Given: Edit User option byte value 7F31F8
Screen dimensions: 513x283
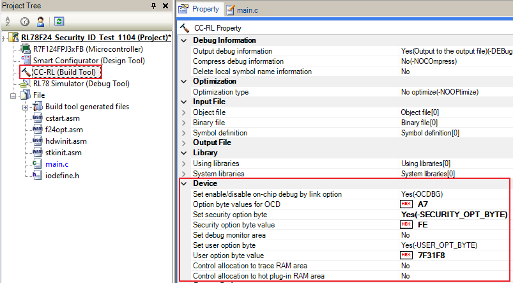Looking at the screenshot, I should [431, 256].
